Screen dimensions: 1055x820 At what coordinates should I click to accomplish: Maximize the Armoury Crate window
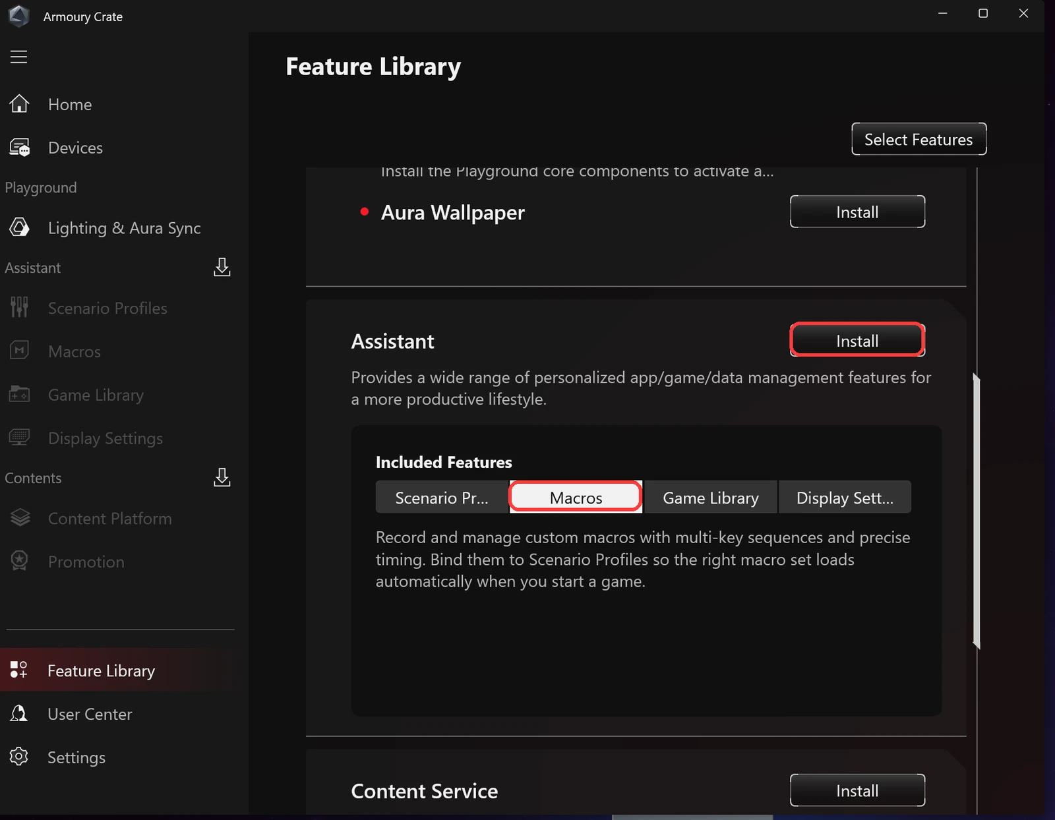pyautogui.click(x=982, y=13)
